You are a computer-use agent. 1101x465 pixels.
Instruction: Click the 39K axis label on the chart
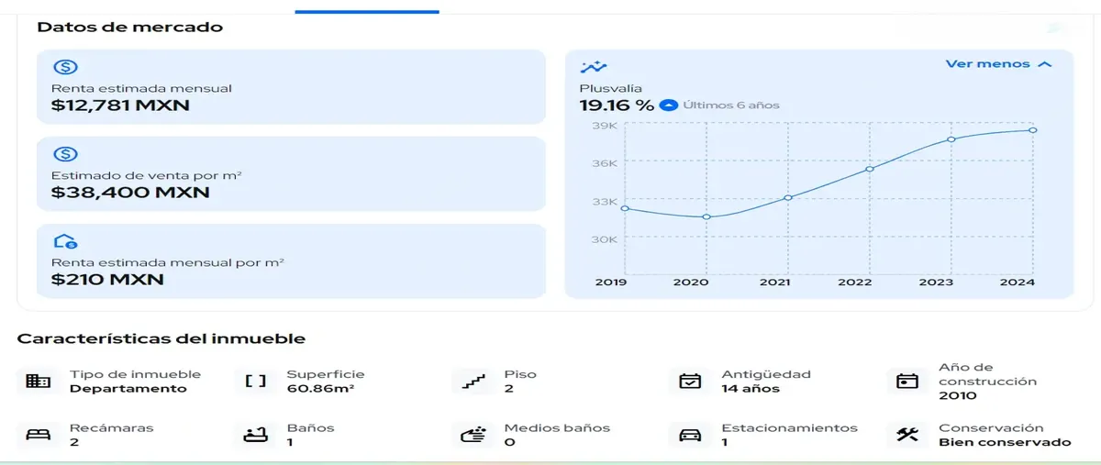click(x=605, y=126)
